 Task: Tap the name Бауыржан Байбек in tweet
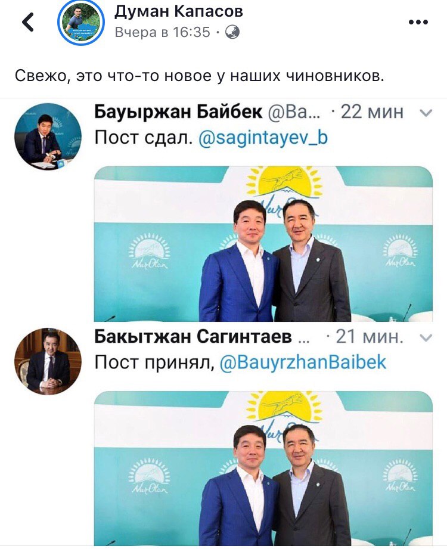(178, 112)
